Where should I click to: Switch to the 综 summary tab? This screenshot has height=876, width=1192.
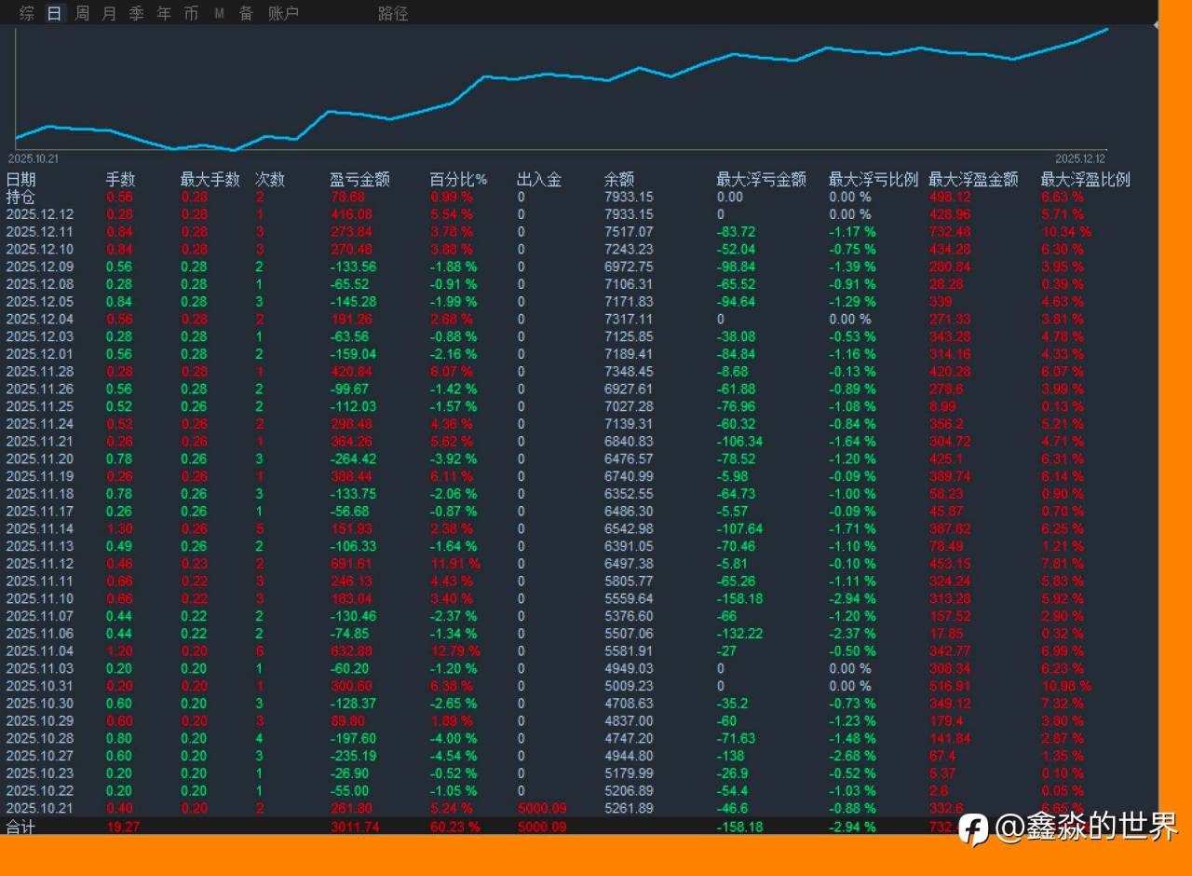pos(27,13)
